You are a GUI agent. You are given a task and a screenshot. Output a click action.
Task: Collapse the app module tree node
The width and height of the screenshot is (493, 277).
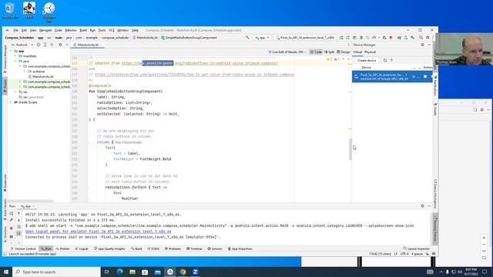pyautogui.click(x=12, y=51)
